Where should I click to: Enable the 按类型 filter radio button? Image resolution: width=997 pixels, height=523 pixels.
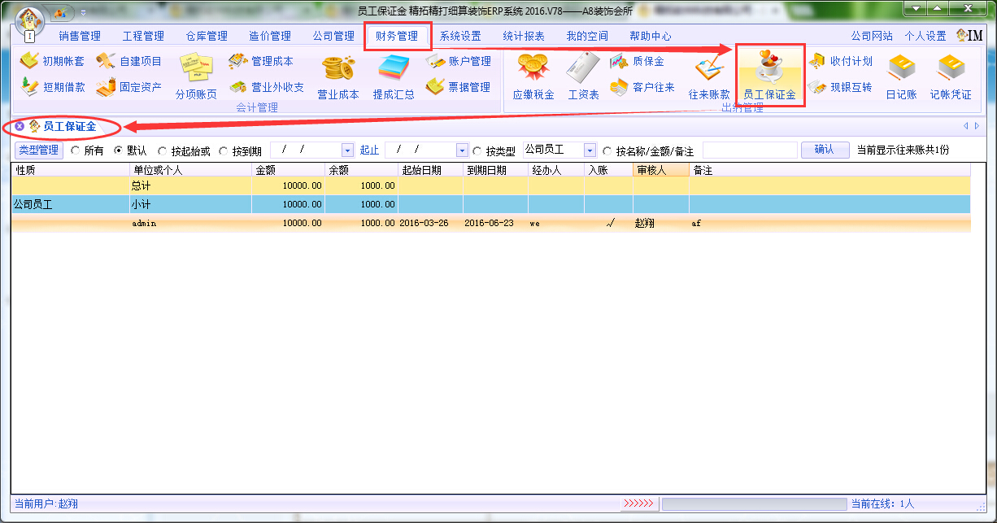pos(477,150)
